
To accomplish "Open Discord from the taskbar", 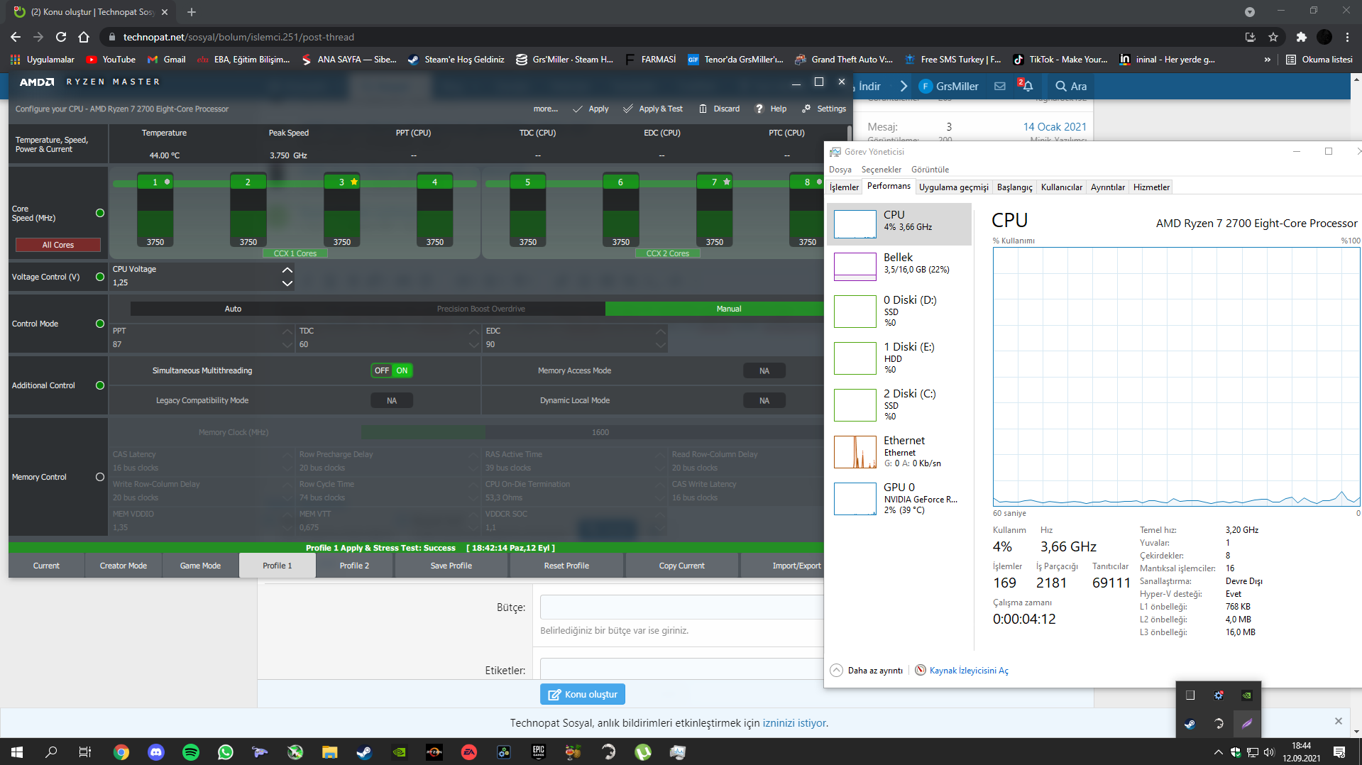I will click(x=156, y=752).
